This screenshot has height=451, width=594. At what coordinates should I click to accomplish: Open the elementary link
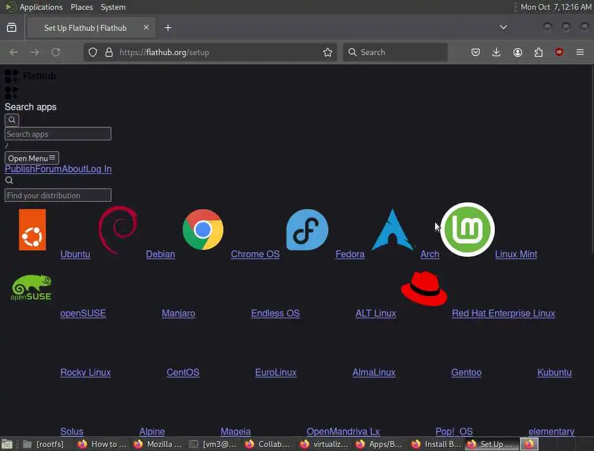(552, 431)
